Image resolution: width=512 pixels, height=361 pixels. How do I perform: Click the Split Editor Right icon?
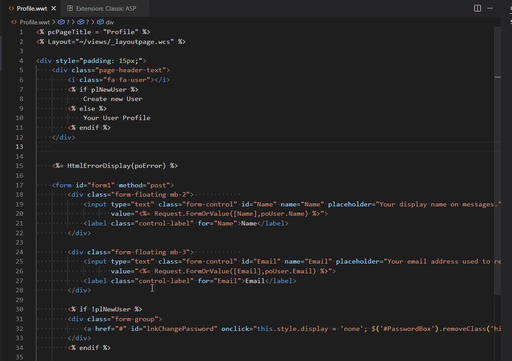click(x=477, y=8)
